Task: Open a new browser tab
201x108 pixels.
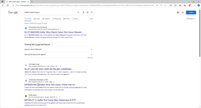Action: coord(32,2)
